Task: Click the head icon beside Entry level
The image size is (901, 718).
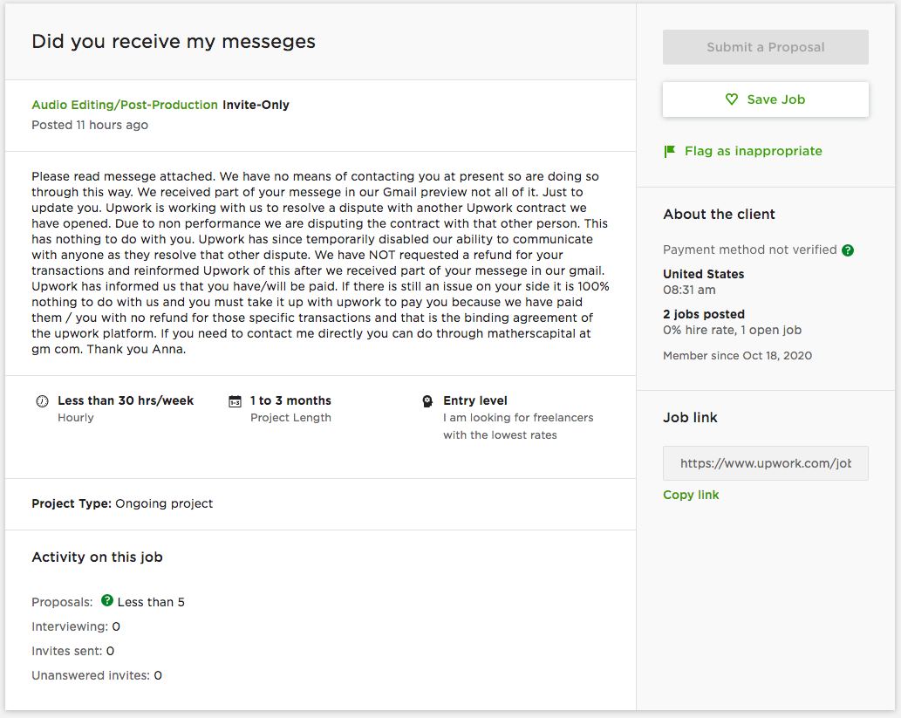Action: click(x=427, y=401)
